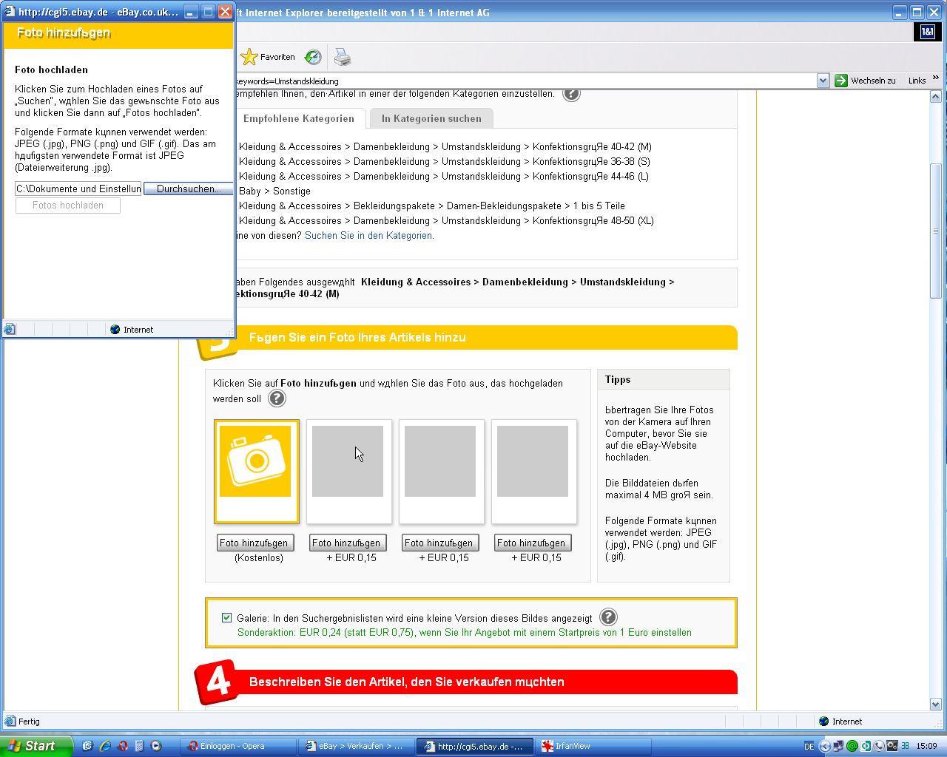This screenshot has width=947, height=757.
Task: Select category Konfektionsgröße 48-50 (XL)
Action: pos(446,220)
